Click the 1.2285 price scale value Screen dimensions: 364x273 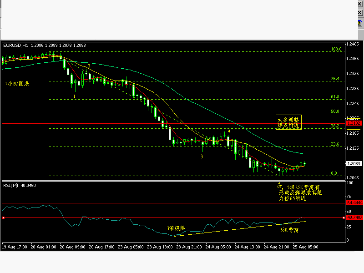tap(352, 89)
